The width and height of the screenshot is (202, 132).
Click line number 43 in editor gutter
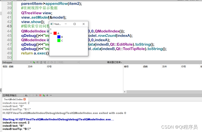(x=9, y=26)
